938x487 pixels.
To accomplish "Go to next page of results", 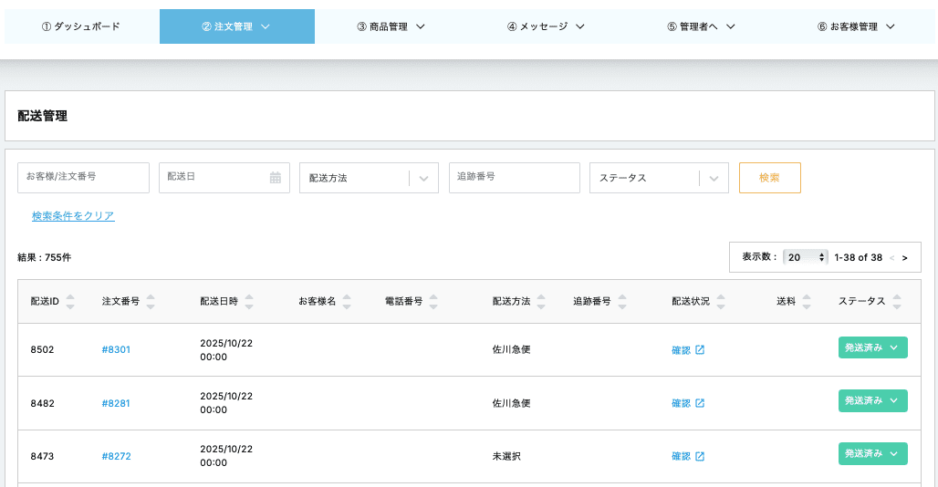I will (904, 258).
